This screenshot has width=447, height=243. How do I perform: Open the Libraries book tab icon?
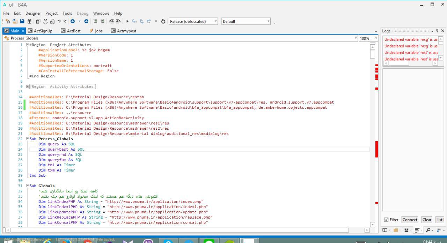tap(385, 230)
